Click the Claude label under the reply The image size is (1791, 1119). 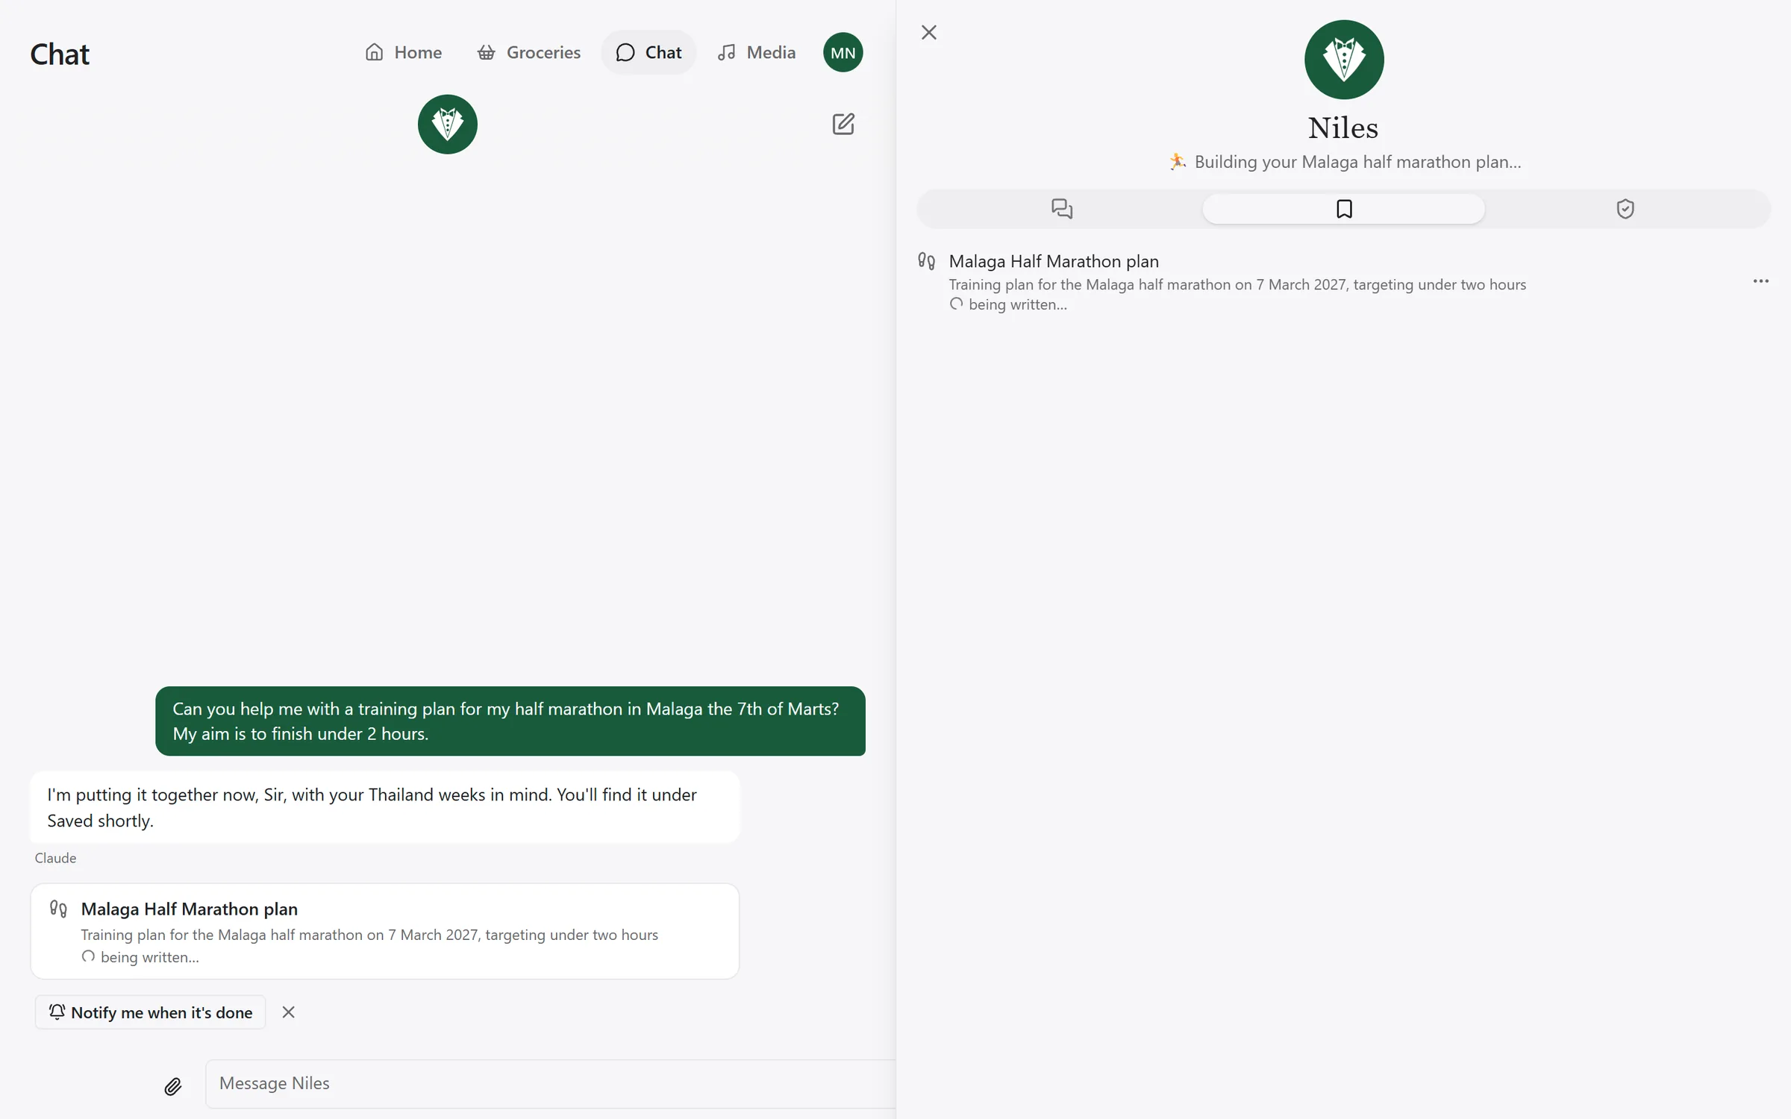55,858
